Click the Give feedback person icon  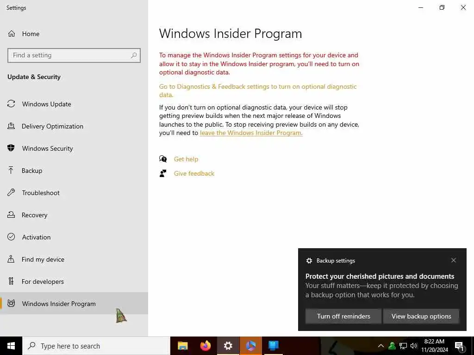click(163, 173)
